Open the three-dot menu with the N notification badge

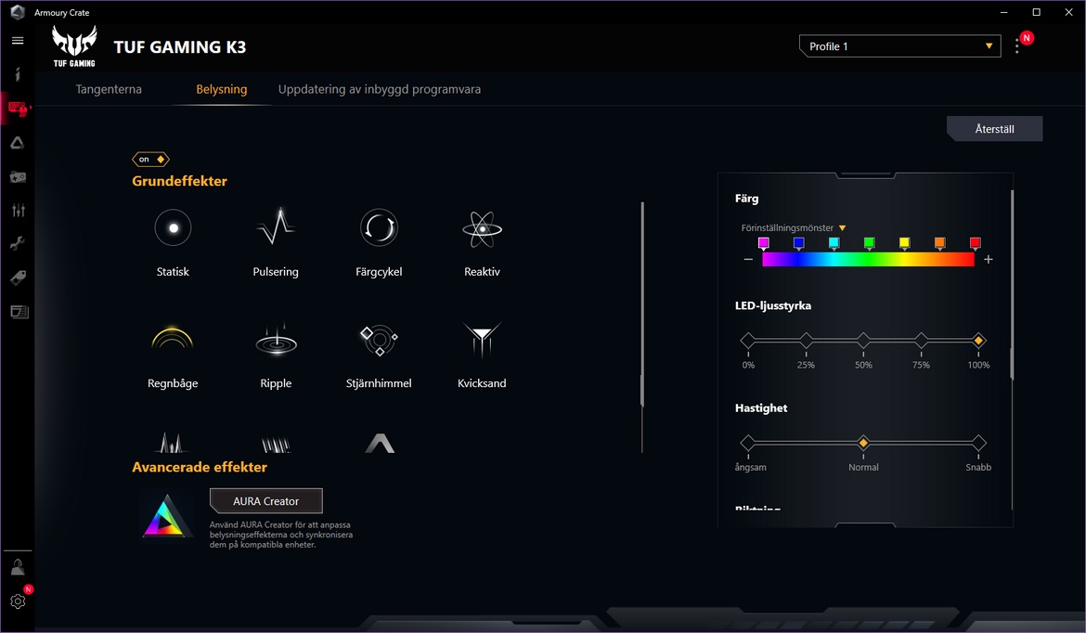click(x=1016, y=46)
